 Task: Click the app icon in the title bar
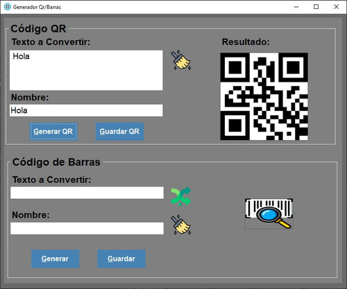click(x=8, y=7)
